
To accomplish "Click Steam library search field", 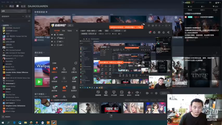I will click(x=15, y=21).
